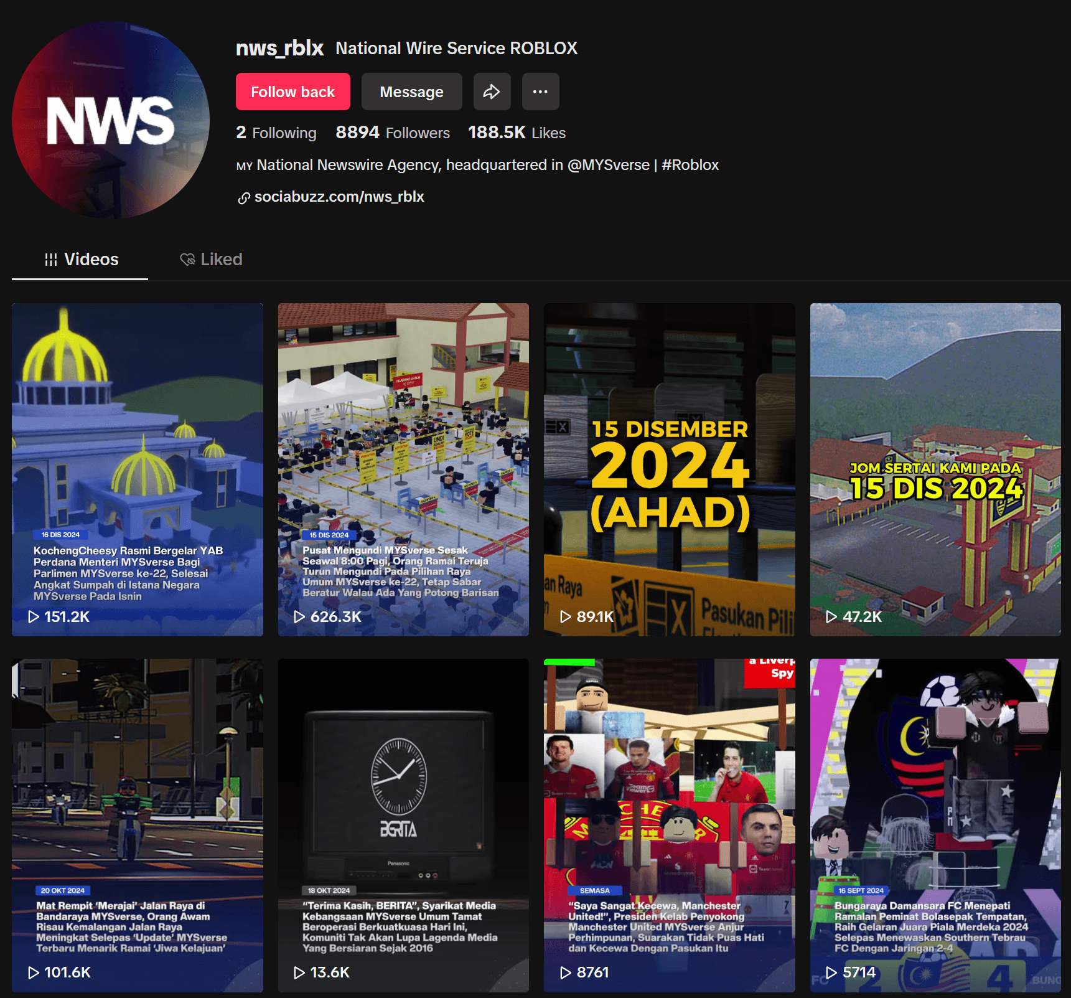The image size is (1071, 998).
Task: Click play icon on 626.3K video
Action: (x=299, y=616)
